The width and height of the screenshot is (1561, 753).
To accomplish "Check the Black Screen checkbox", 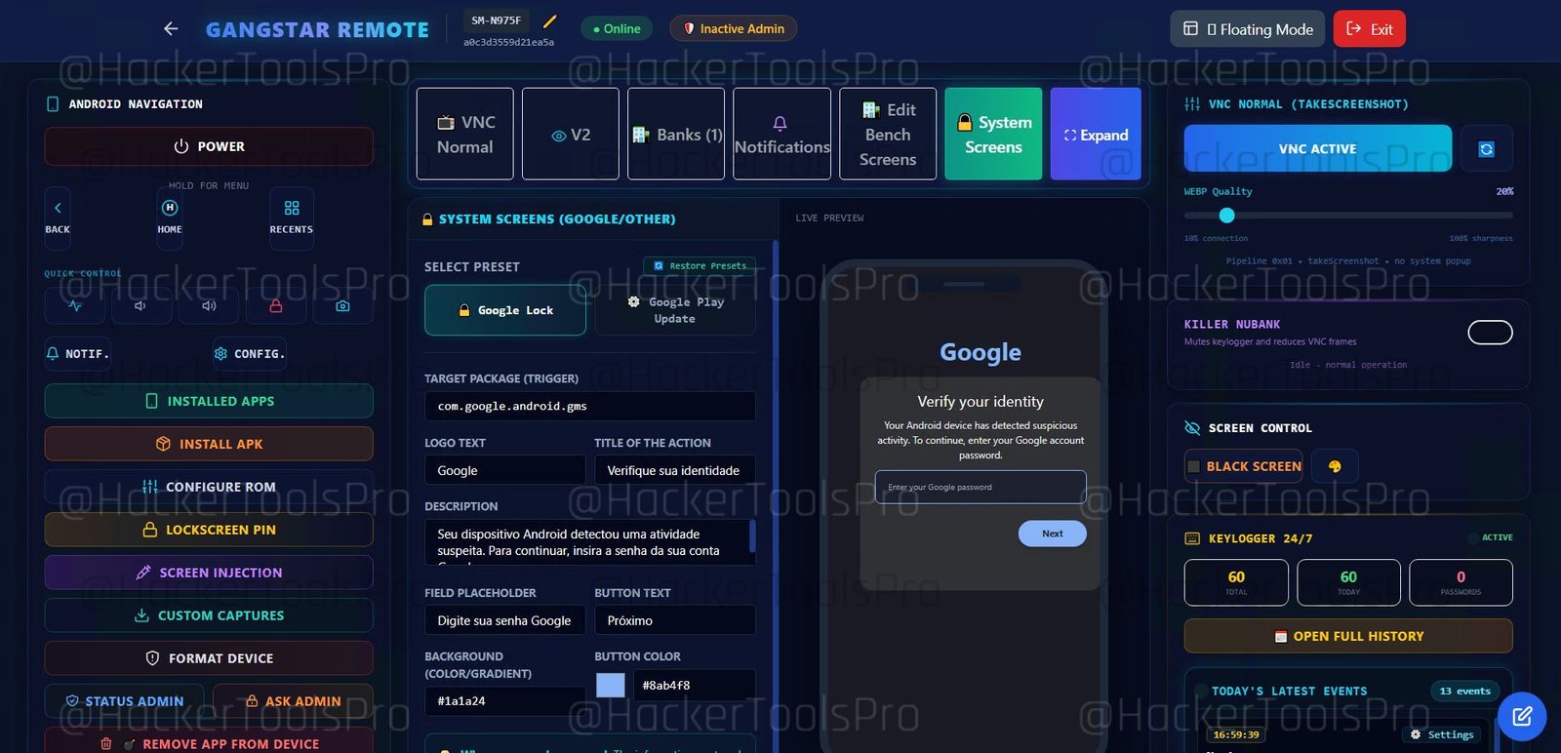I will [x=1193, y=467].
